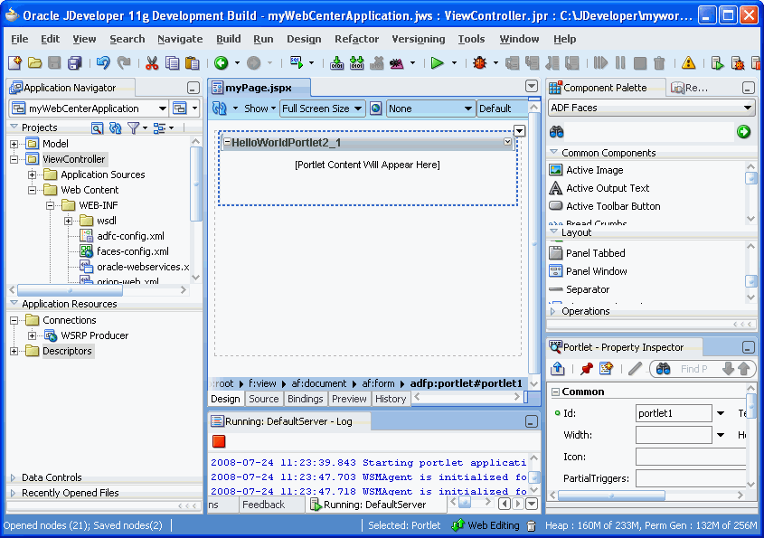Switch to the History tab

pos(391,399)
